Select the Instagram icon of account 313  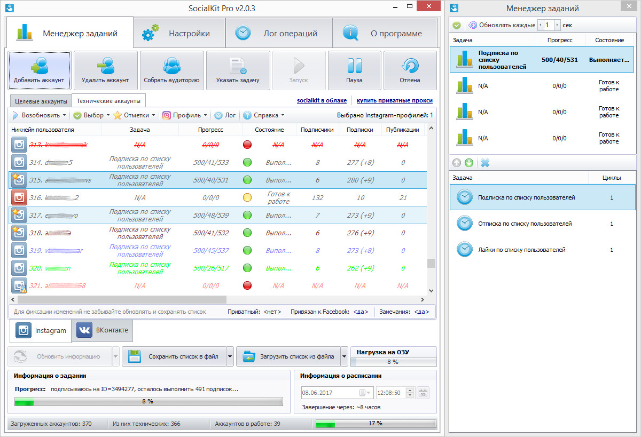click(x=19, y=145)
